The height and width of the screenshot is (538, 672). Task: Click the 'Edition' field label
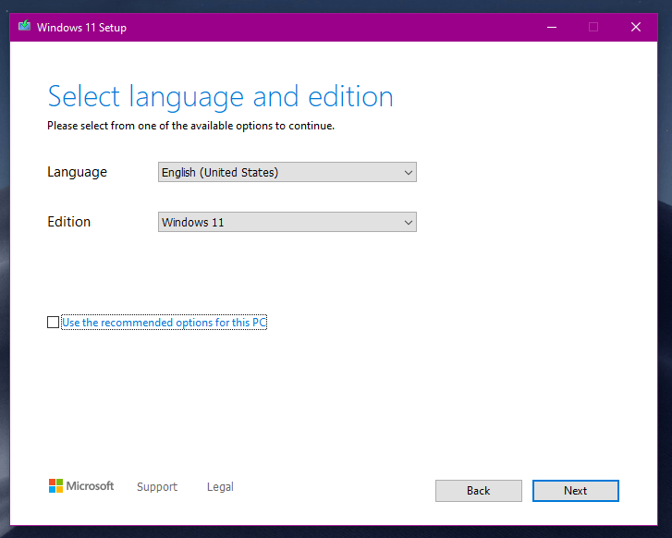[x=69, y=222]
